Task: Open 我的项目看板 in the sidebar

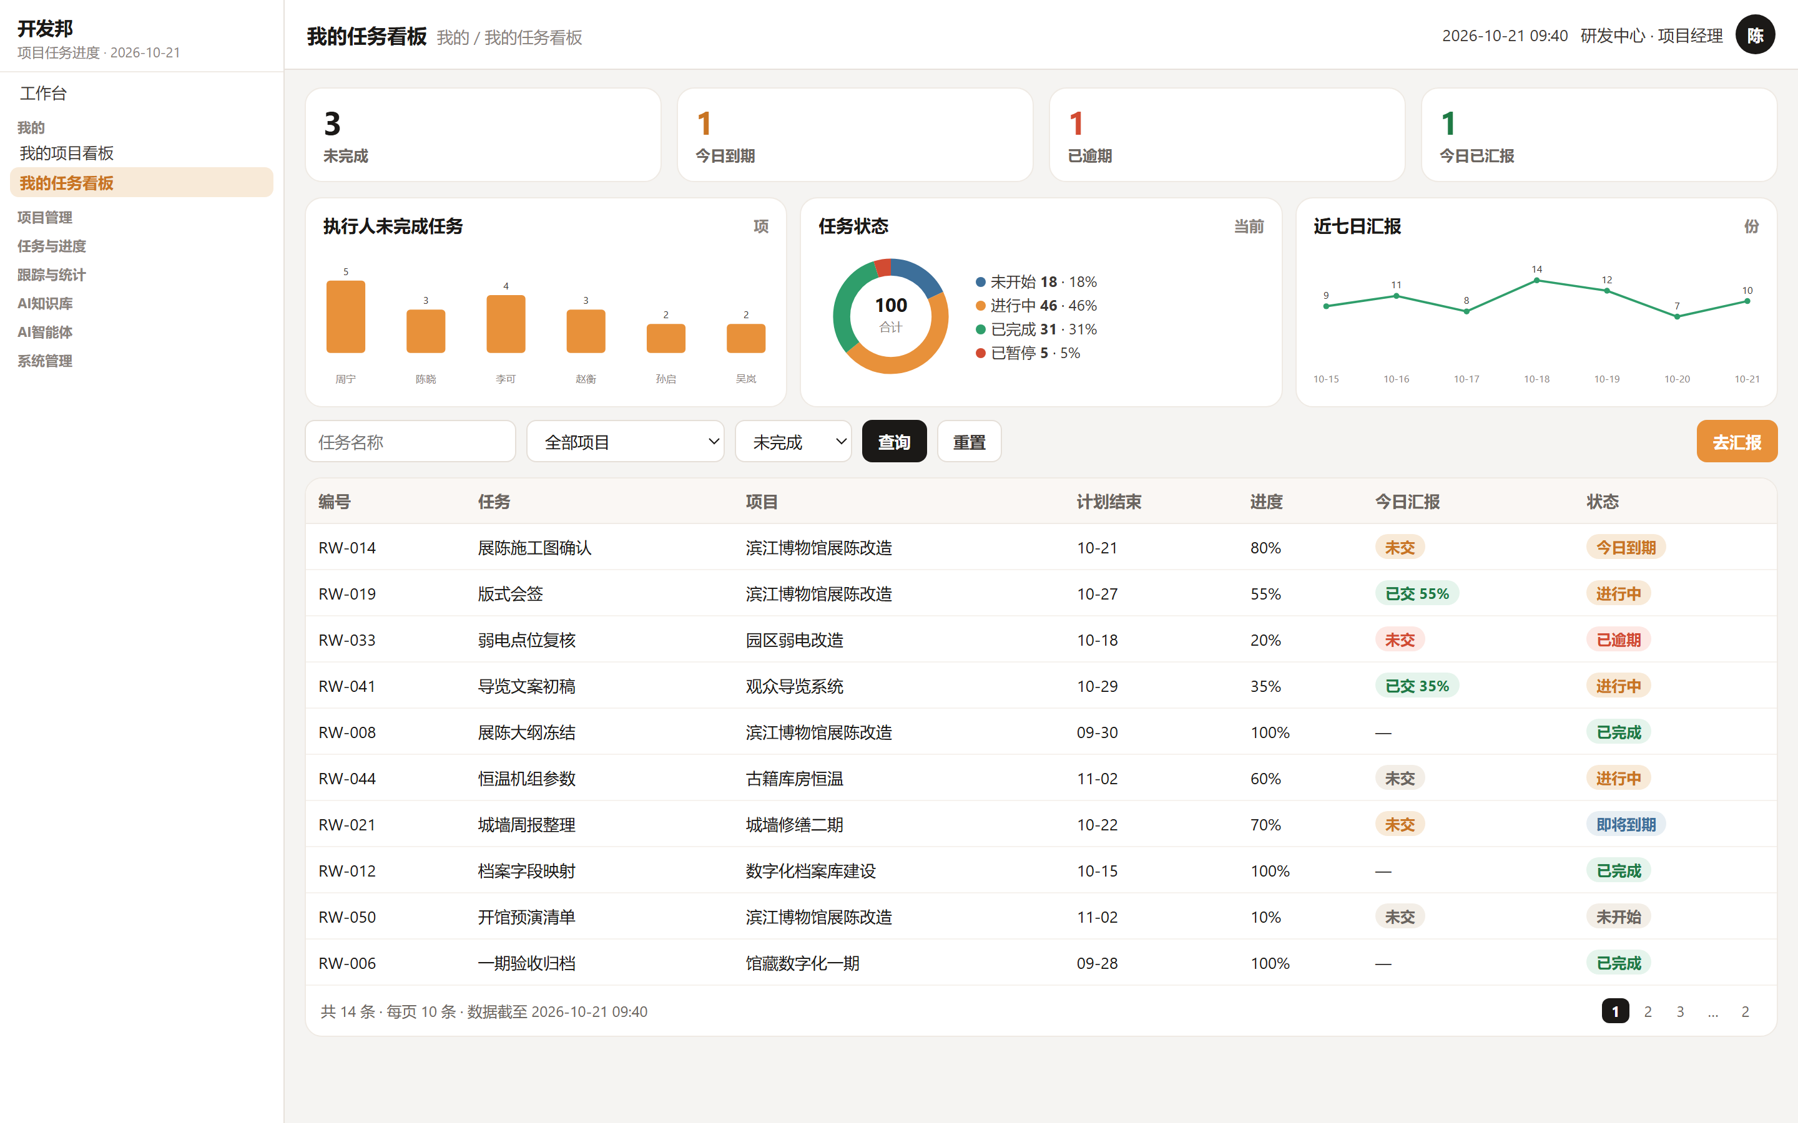Action: pyautogui.click(x=141, y=153)
